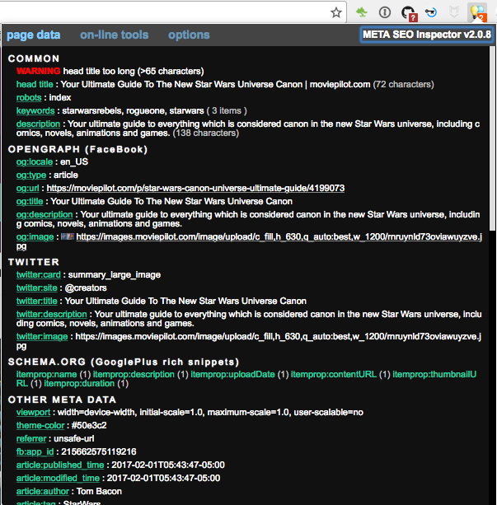
Task: Click the greyed-out badge extension icon
Action: [454, 12]
